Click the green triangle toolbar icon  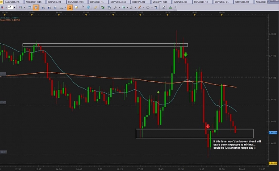170,8
